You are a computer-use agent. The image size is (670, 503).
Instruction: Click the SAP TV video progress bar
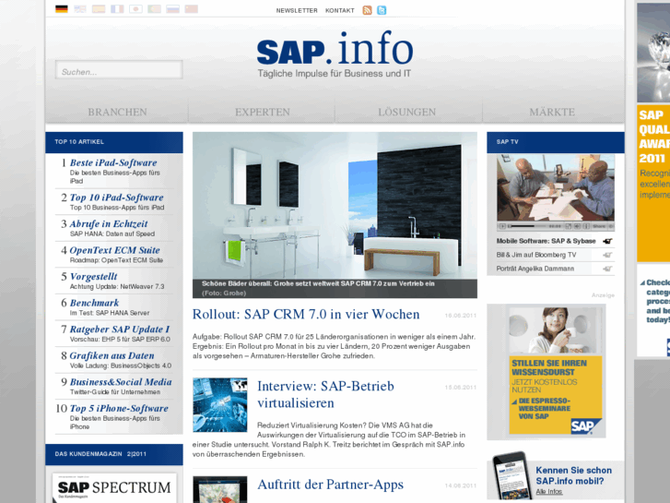coord(527,226)
